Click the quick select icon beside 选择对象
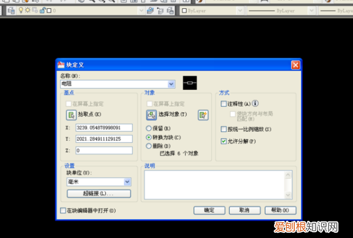The image size is (353, 238). pyautogui.click(x=203, y=115)
